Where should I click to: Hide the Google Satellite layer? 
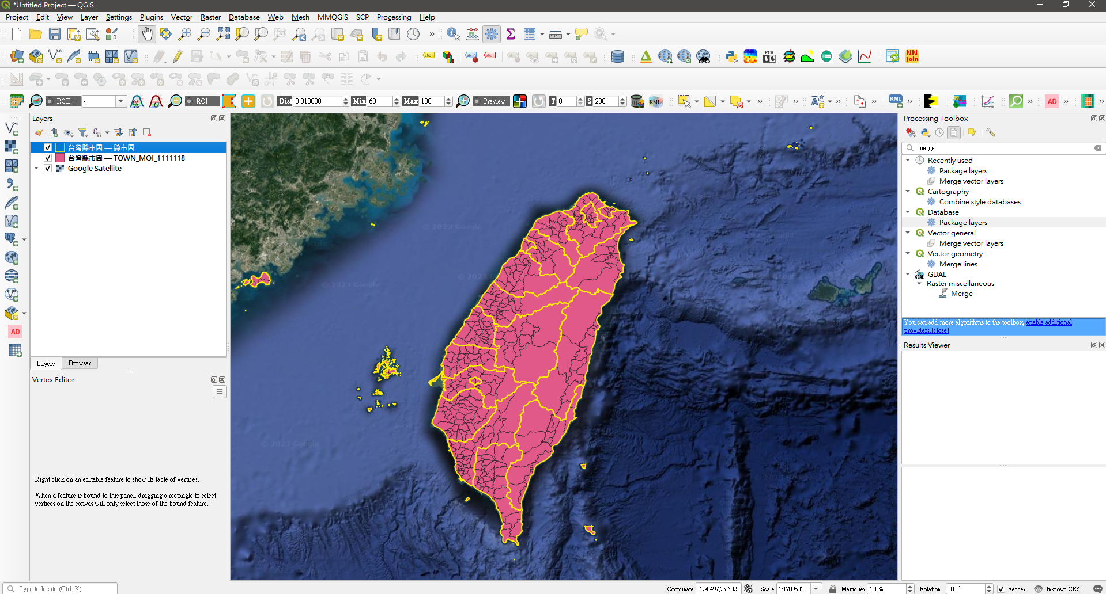coord(48,168)
